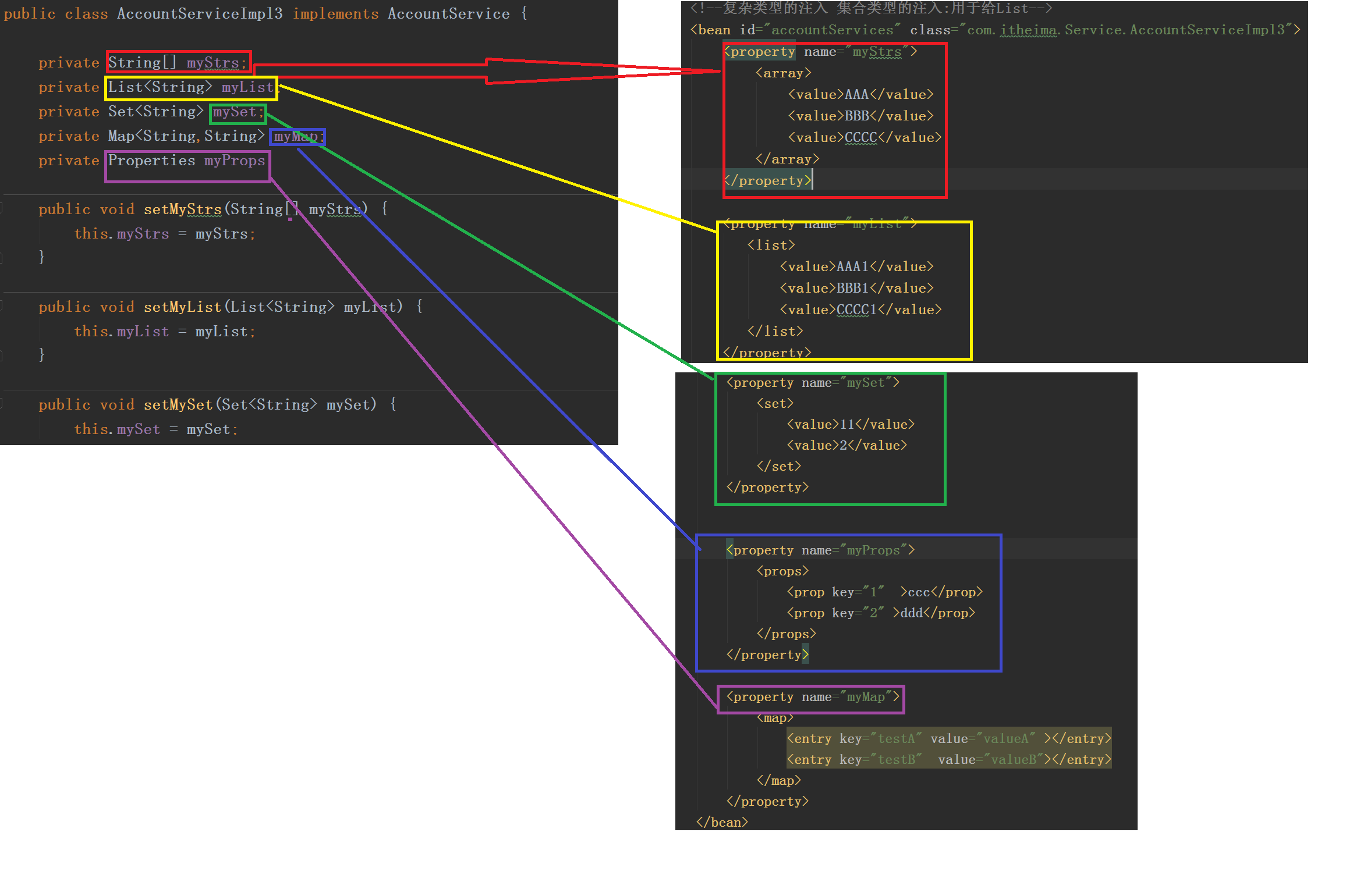Click the property name mySet tag
Screen dimensions: 1353x882
(x=813, y=382)
